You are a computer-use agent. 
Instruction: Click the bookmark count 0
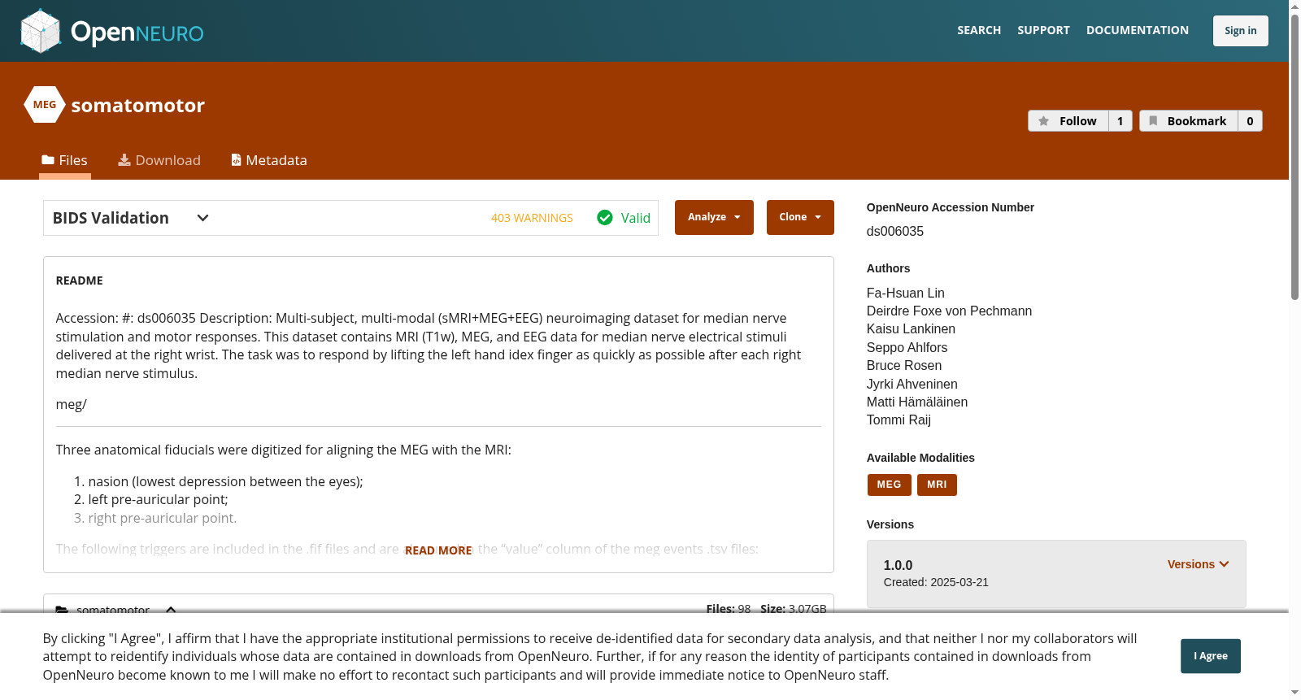point(1251,121)
